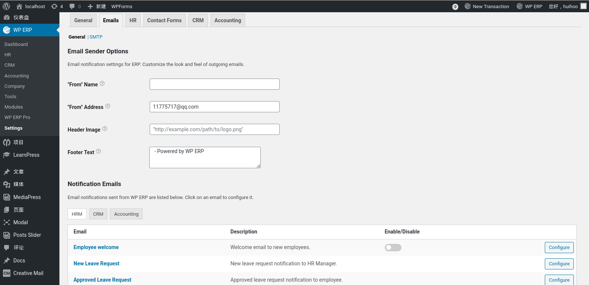Click the help icon beside Header Image
Image resolution: width=589 pixels, height=285 pixels.
[x=105, y=129]
